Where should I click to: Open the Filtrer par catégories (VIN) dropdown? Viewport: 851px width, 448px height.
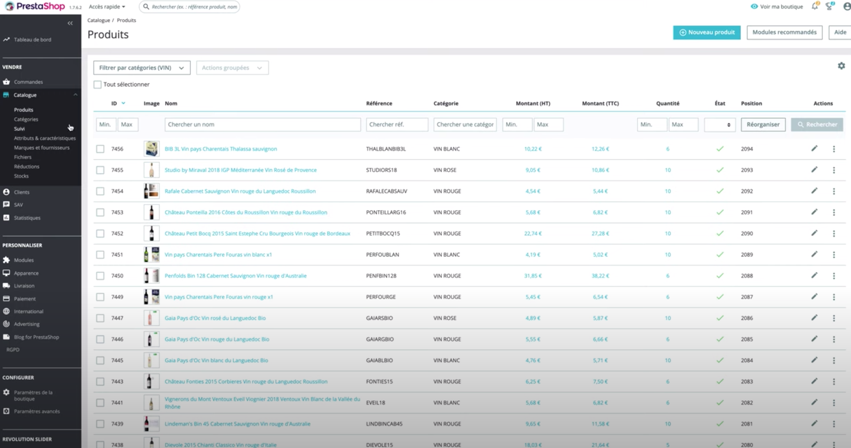141,68
